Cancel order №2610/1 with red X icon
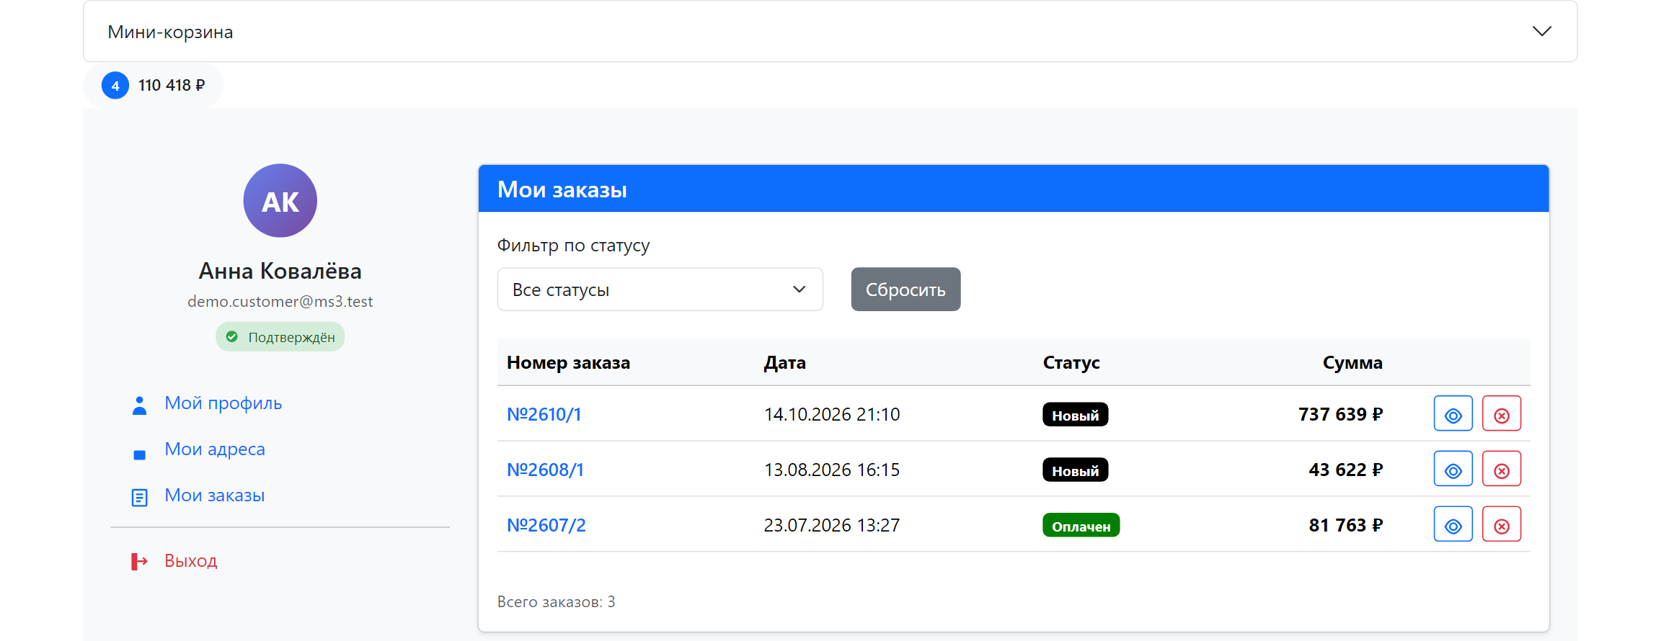Viewport: 1661px width, 641px height. click(x=1501, y=414)
